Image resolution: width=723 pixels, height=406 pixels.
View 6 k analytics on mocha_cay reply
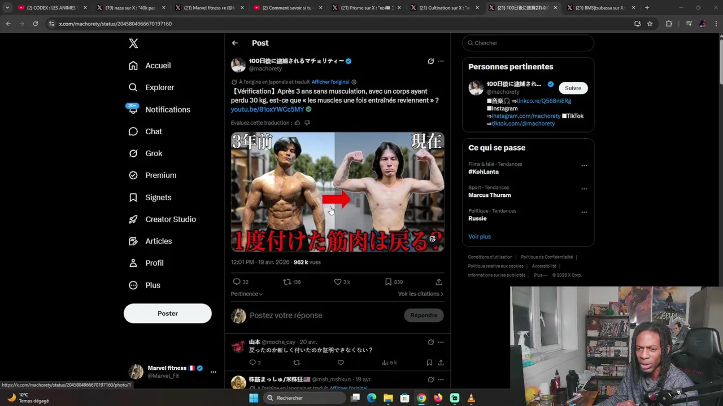(389, 363)
